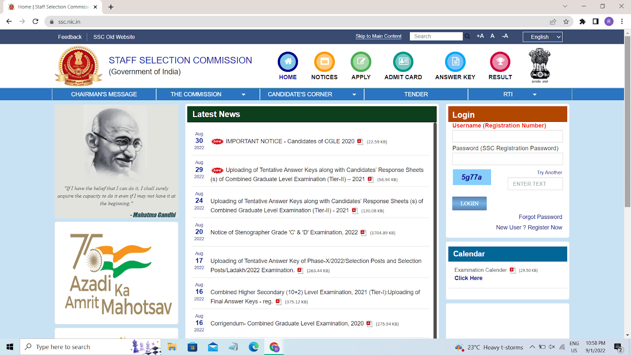The width and height of the screenshot is (631, 355).
Task: Open the TENDER menu item
Action: point(416,94)
